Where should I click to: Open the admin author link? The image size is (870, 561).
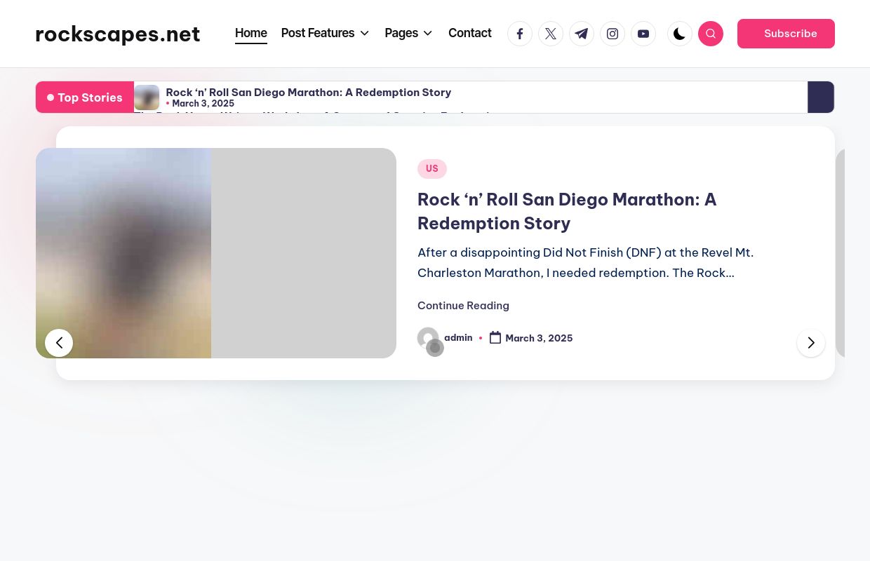click(x=458, y=338)
